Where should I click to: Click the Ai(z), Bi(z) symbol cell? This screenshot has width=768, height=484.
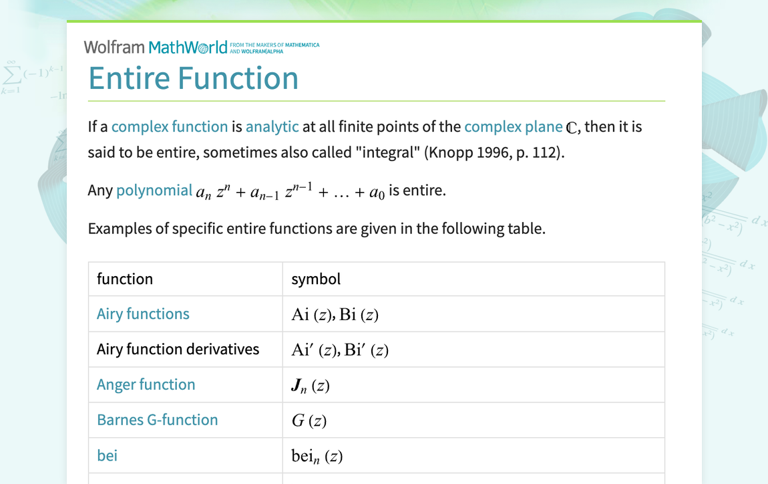tap(473, 314)
